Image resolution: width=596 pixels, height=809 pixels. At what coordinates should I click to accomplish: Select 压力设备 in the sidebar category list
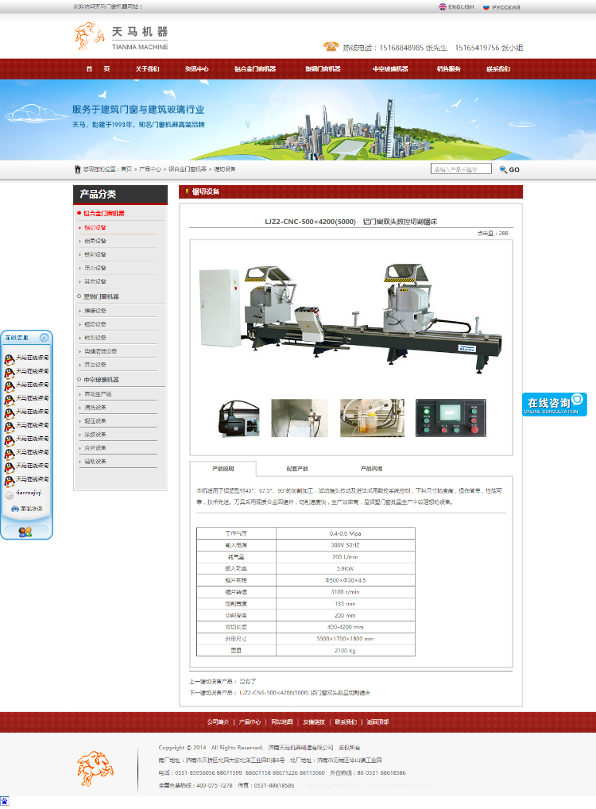95,268
